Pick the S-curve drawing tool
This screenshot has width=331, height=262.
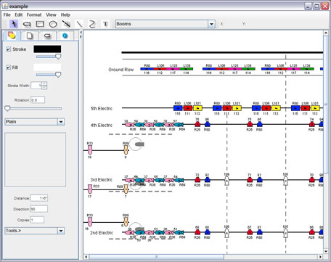tap(92, 24)
